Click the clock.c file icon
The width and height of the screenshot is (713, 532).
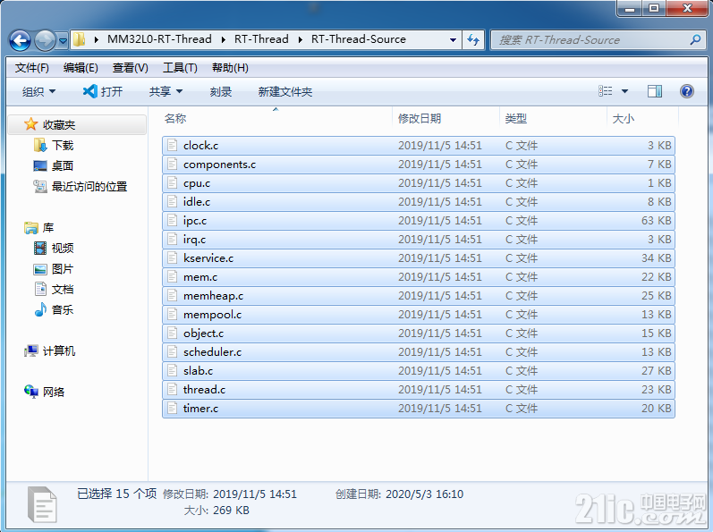(x=172, y=146)
